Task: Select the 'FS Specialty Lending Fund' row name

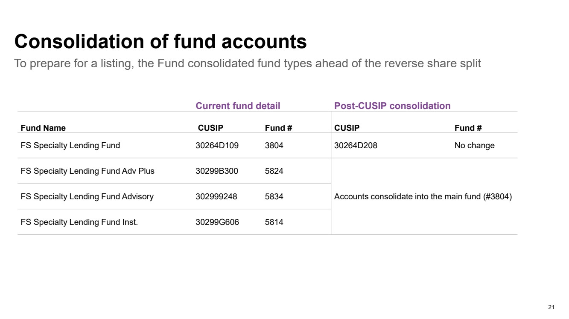Action: tap(70, 146)
